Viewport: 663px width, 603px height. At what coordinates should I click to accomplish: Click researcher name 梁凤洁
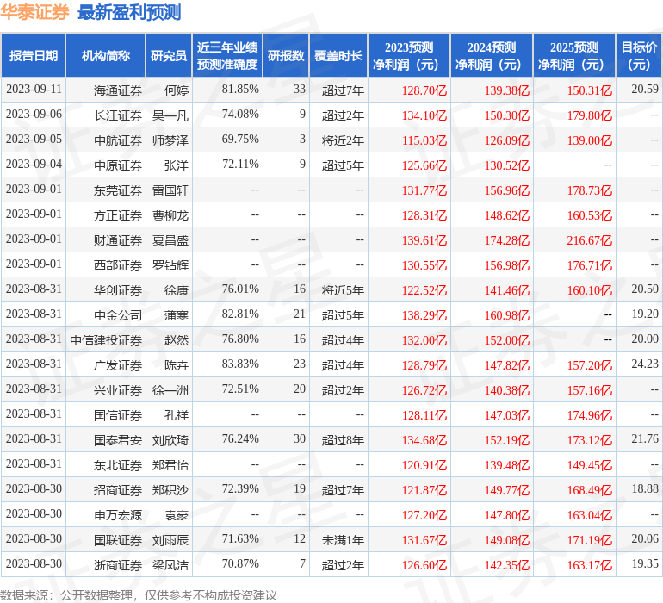(170, 564)
